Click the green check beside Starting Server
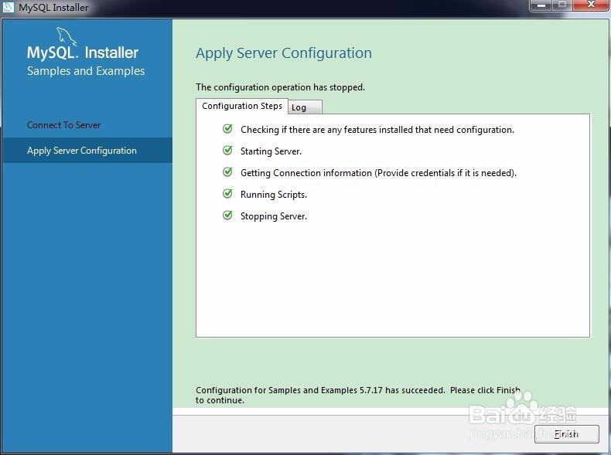 click(x=227, y=150)
